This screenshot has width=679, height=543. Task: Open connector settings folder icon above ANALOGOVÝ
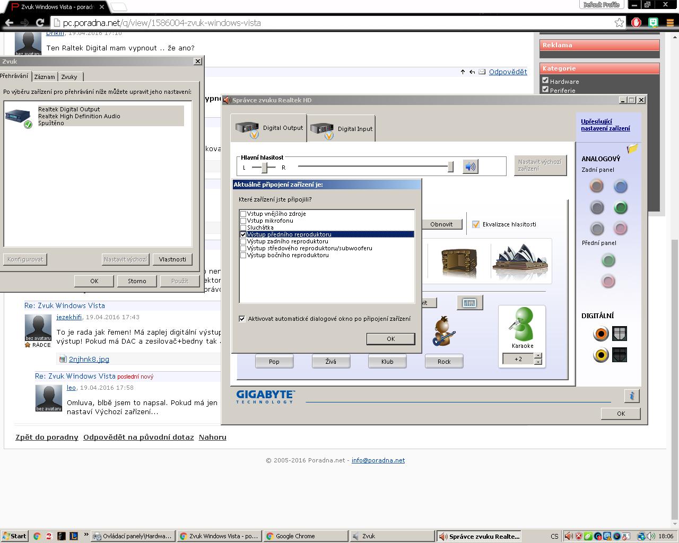click(632, 149)
